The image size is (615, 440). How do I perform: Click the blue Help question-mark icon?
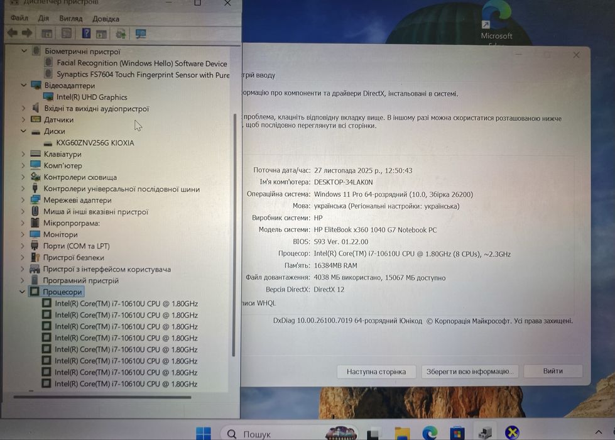[86, 33]
